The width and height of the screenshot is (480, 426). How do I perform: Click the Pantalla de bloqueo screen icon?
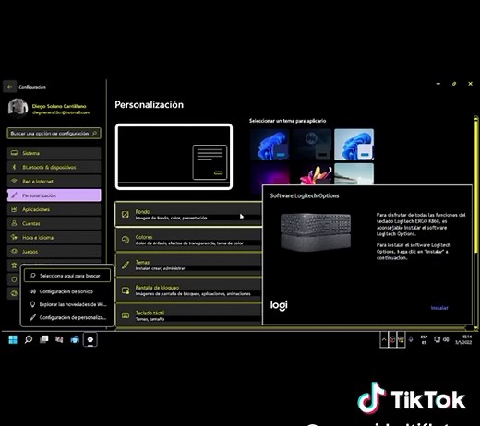coord(126,290)
